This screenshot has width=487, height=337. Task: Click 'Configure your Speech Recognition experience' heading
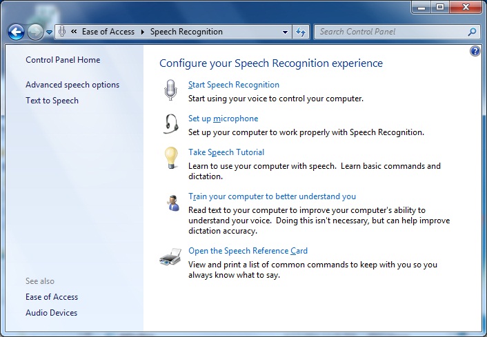tap(271, 63)
